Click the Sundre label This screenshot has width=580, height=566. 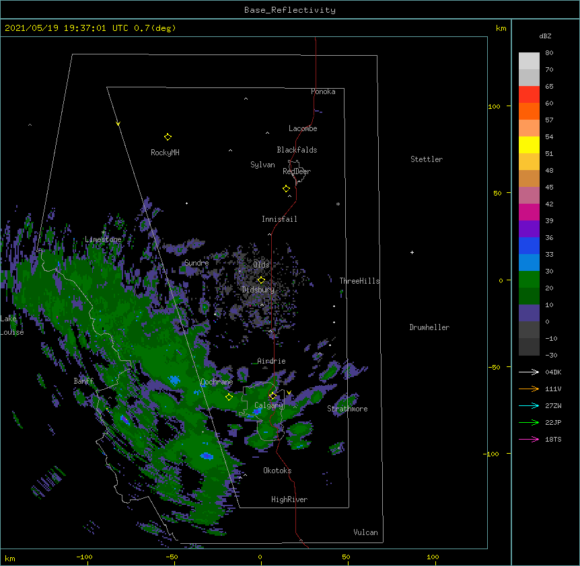click(196, 263)
